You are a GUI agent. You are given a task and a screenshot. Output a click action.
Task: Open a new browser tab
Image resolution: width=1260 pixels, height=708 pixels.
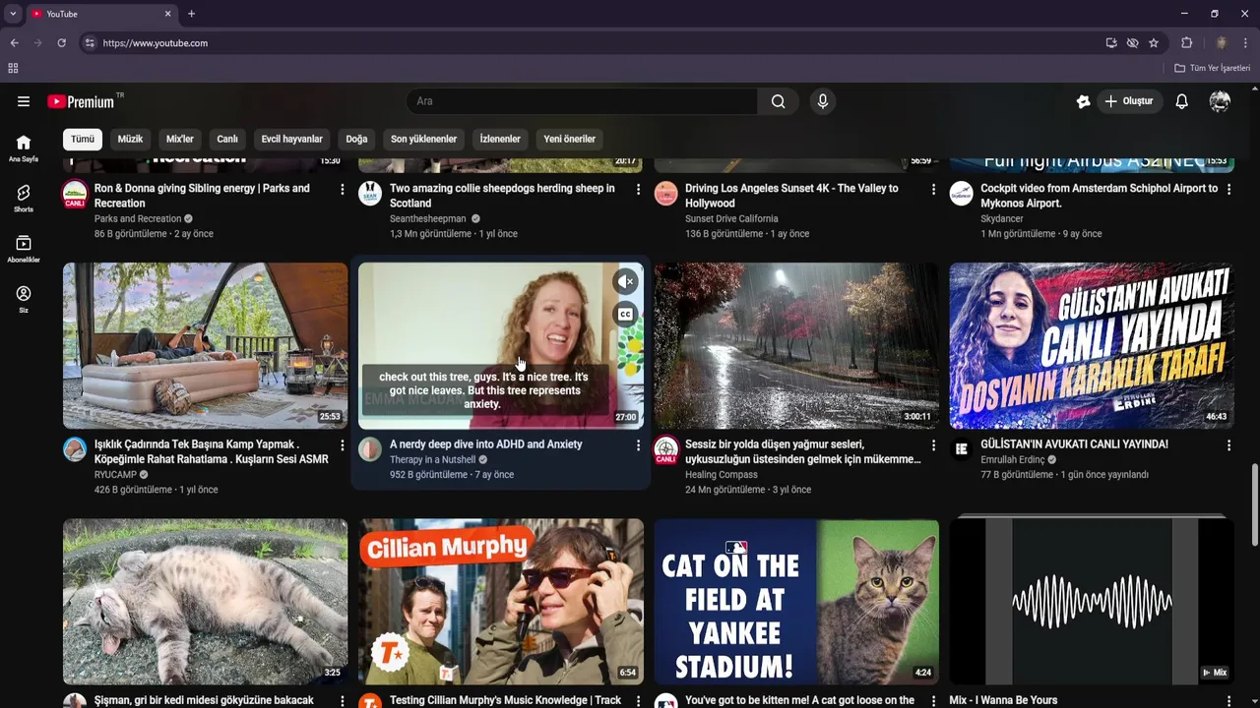pyautogui.click(x=191, y=14)
